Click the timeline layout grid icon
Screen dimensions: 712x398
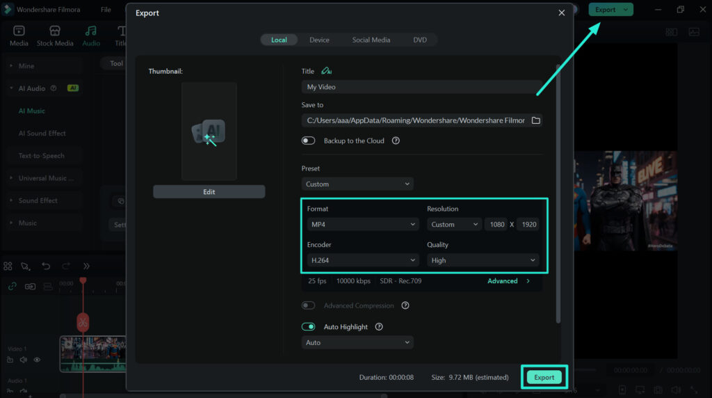(x=8, y=266)
